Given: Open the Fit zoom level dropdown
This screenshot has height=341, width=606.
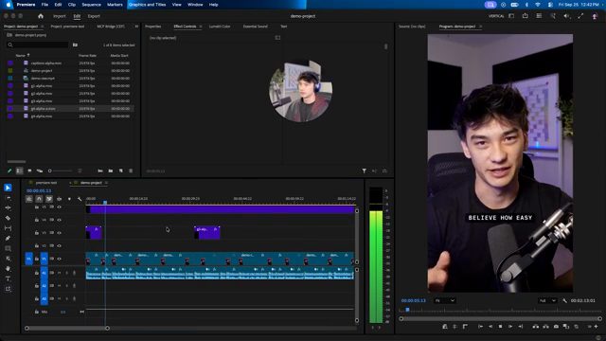Looking at the screenshot, I should tap(445, 300).
